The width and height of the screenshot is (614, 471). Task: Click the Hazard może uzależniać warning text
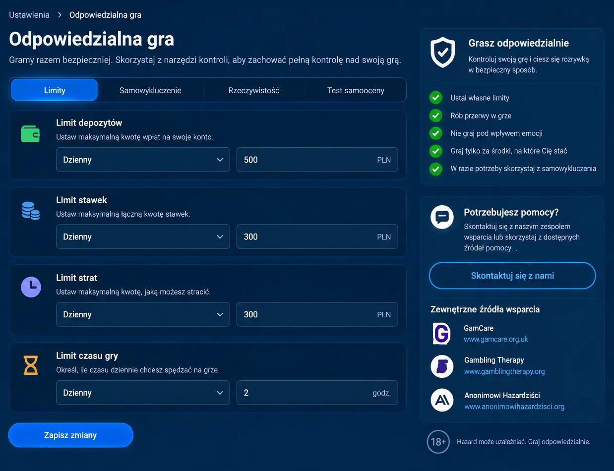point(523,441)
